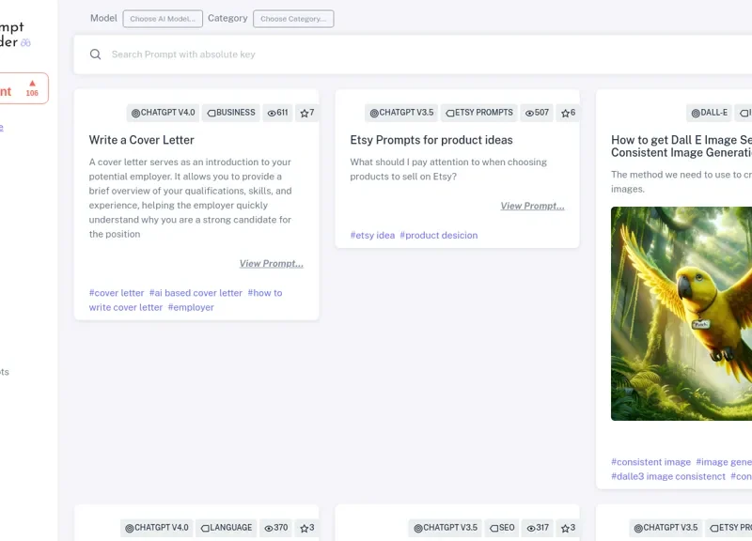
Task: Toggle the favorite star on Etsy Prompts card
Action: [x=569, y=113]
